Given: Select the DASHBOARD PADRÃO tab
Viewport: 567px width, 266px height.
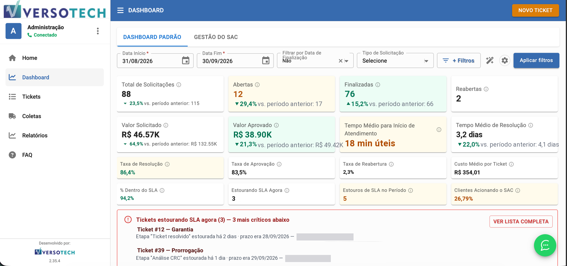Looking at the screenshot, I should [x=152, y=37].
